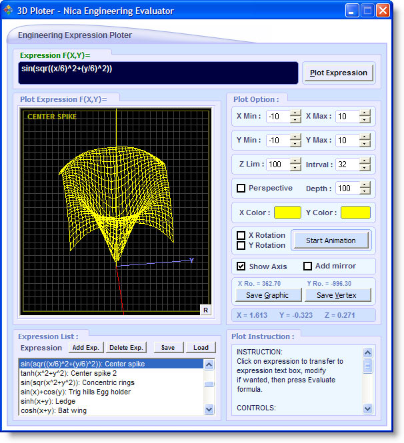The height and width of the screenshot is (443, 404).
Task: Click the Save Graphic button
Action: coord(267,295)
